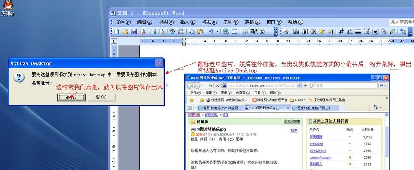Open the 视图 menu in Word
The width and height of the screenshot is (414, 170).
coord(166,22)
